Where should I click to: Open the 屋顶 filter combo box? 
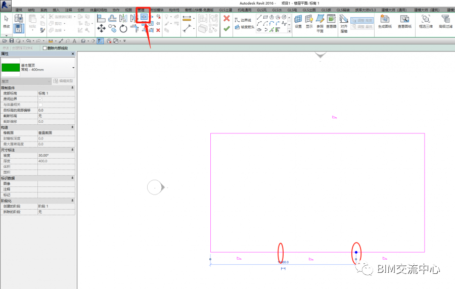pos(26,81)
